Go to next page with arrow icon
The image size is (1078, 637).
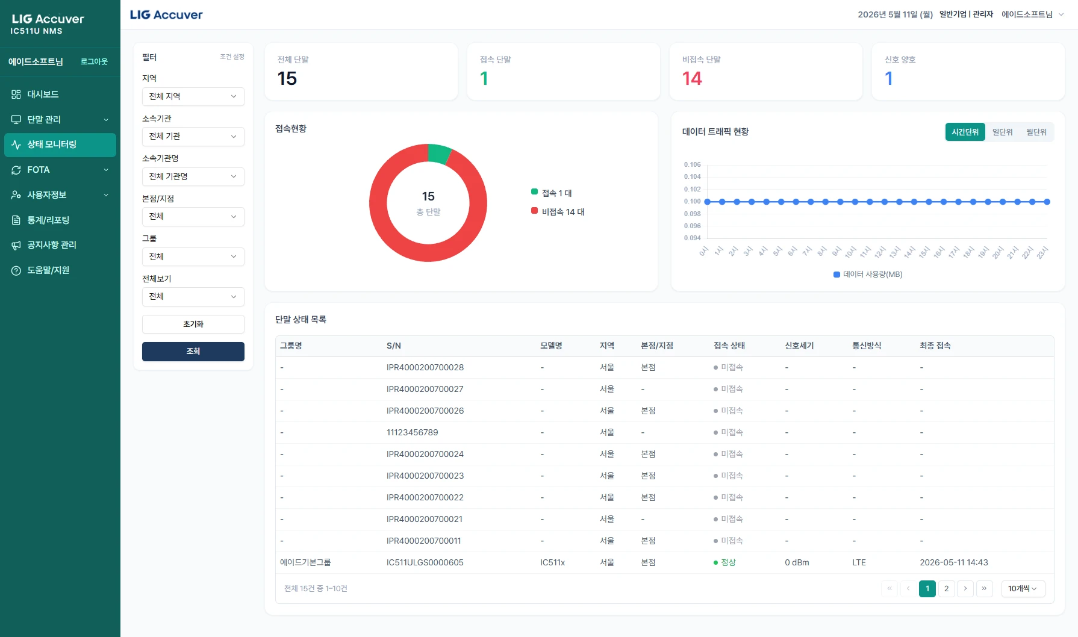coord(965,589)
